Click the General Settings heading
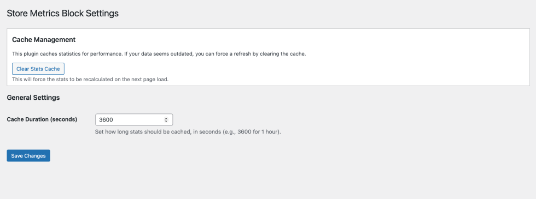The height and width of the screenshot is (199, 536). click(x=33, y=98)
